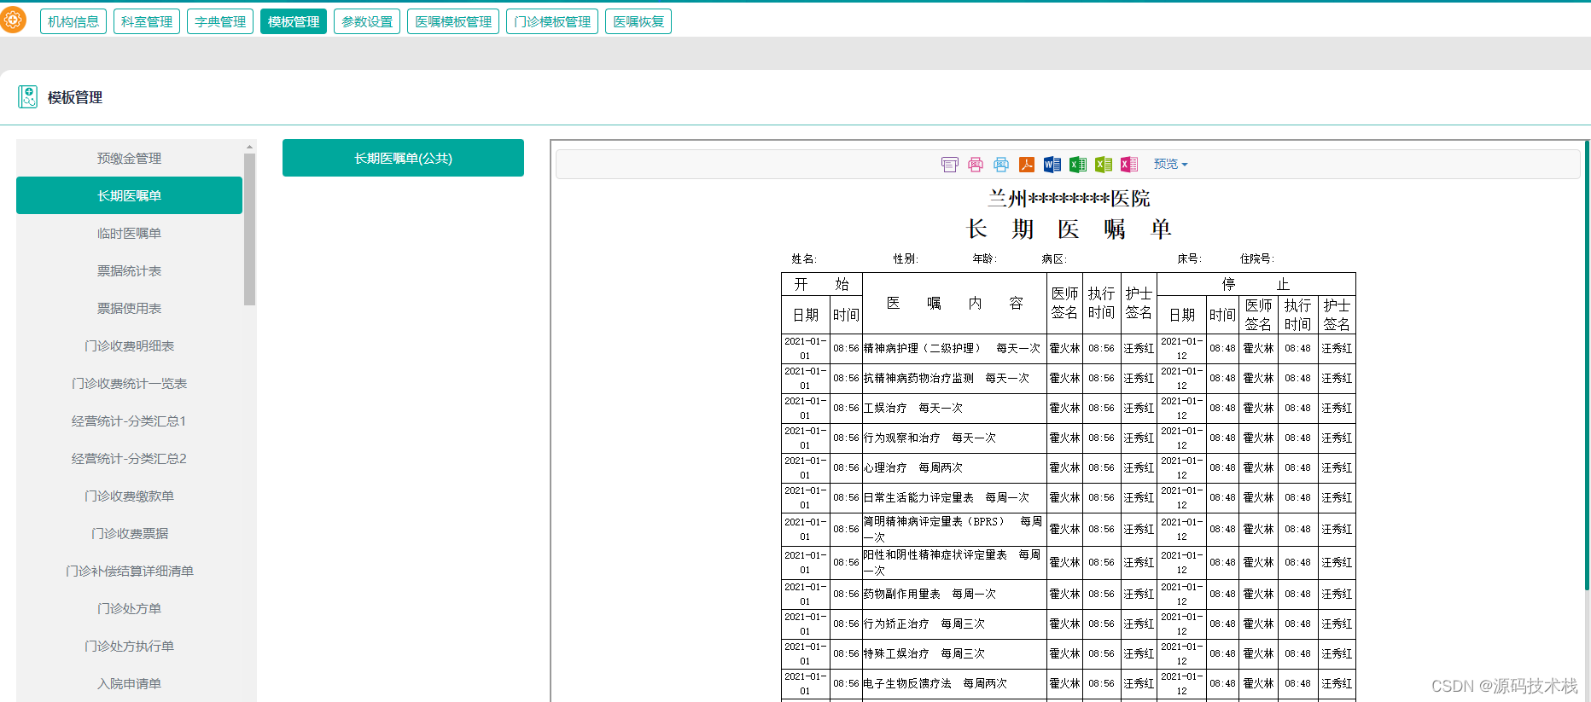The height and width of the screenshot is (702, 1591).
Task: Select 经营统计-分类汇总2 in sidebar
Action: (129, 458)
